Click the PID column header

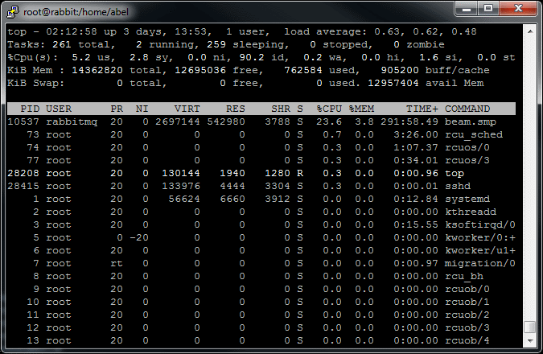30,109
